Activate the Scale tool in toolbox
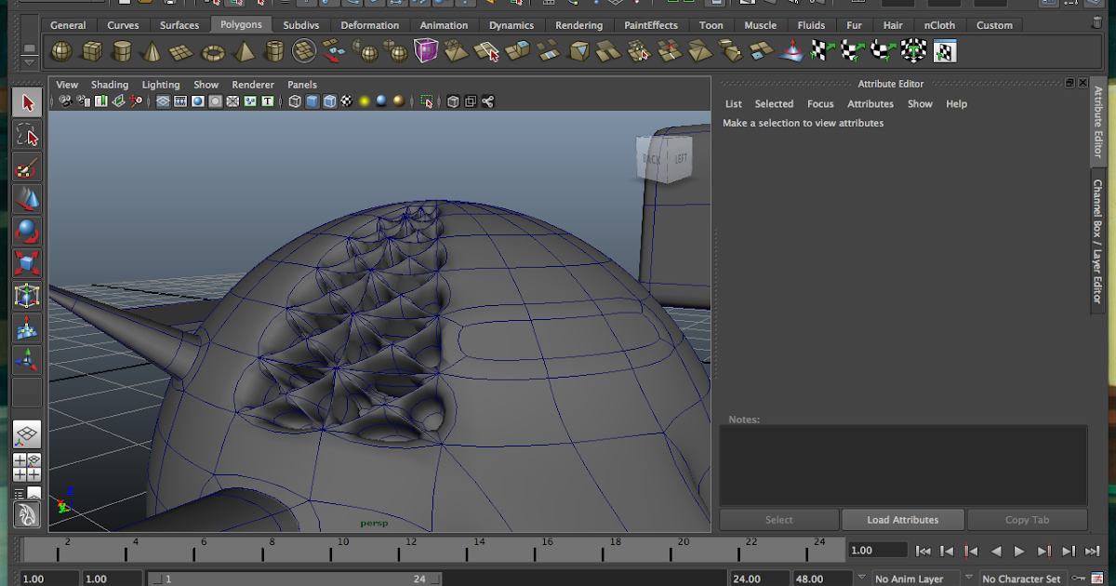 pyautogui.click(x=27, y=263)
